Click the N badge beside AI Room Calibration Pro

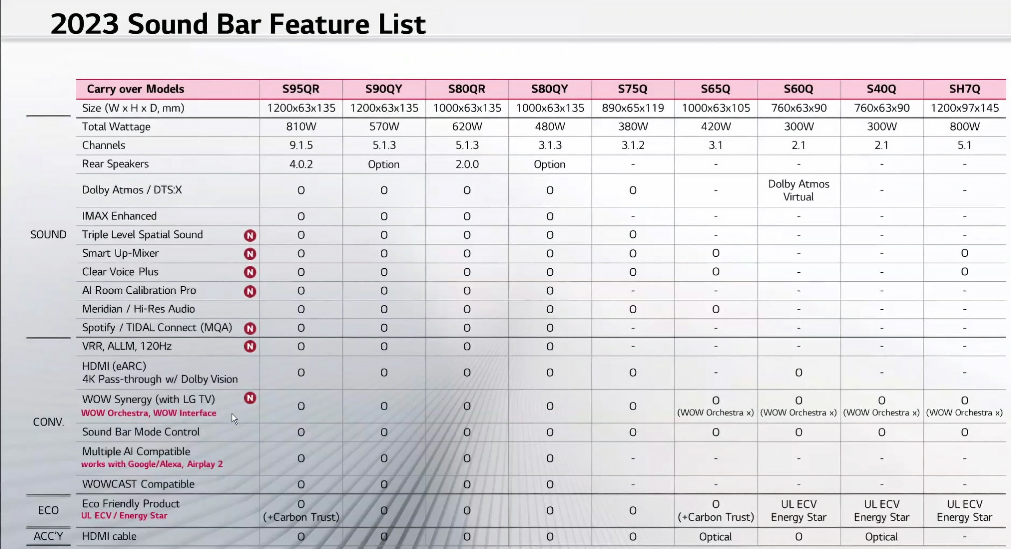click(250, 291)
